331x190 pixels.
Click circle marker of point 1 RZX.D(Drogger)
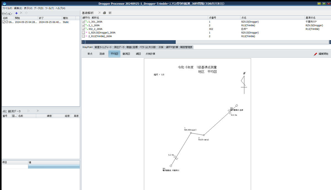(x=191, y=133)
